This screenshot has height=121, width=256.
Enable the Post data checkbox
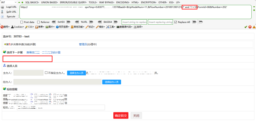22,22
